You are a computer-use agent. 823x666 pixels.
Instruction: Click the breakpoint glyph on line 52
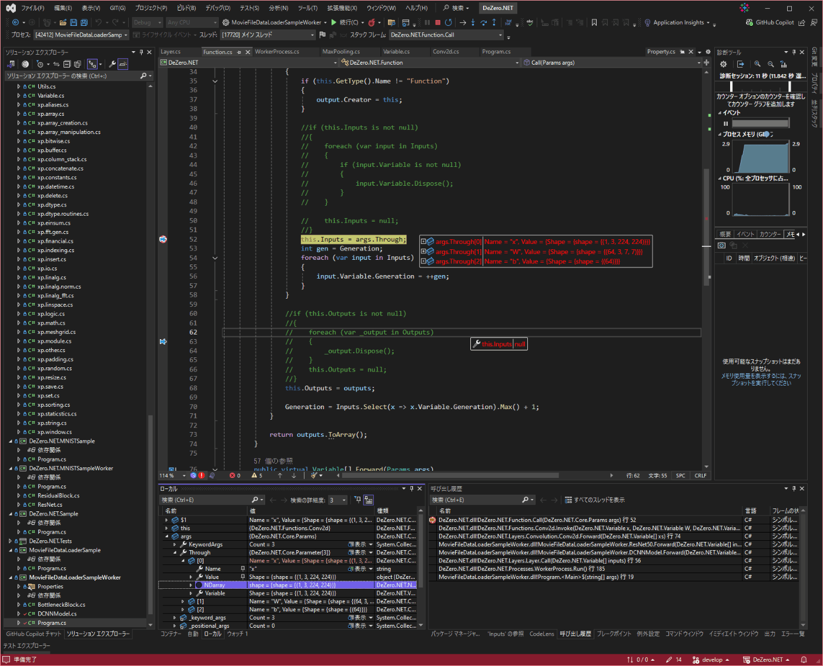(163, 239)
